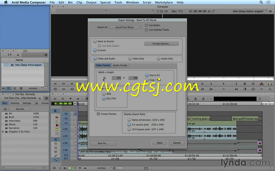Open the Export As QuickTime Movie dropdown

coord(125,27)
